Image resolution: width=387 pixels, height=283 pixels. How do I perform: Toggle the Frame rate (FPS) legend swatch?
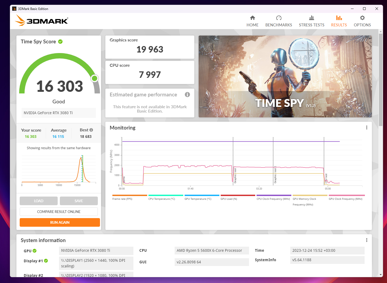[x=130, y=195]
